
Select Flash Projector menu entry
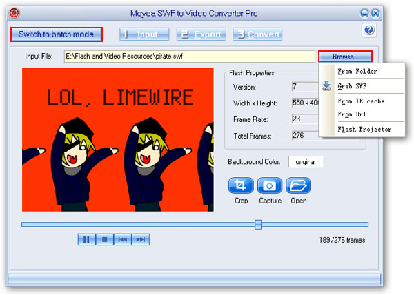tap(364, 129)
